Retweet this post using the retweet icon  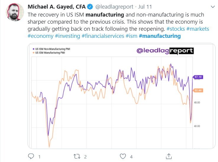point(77,156)
